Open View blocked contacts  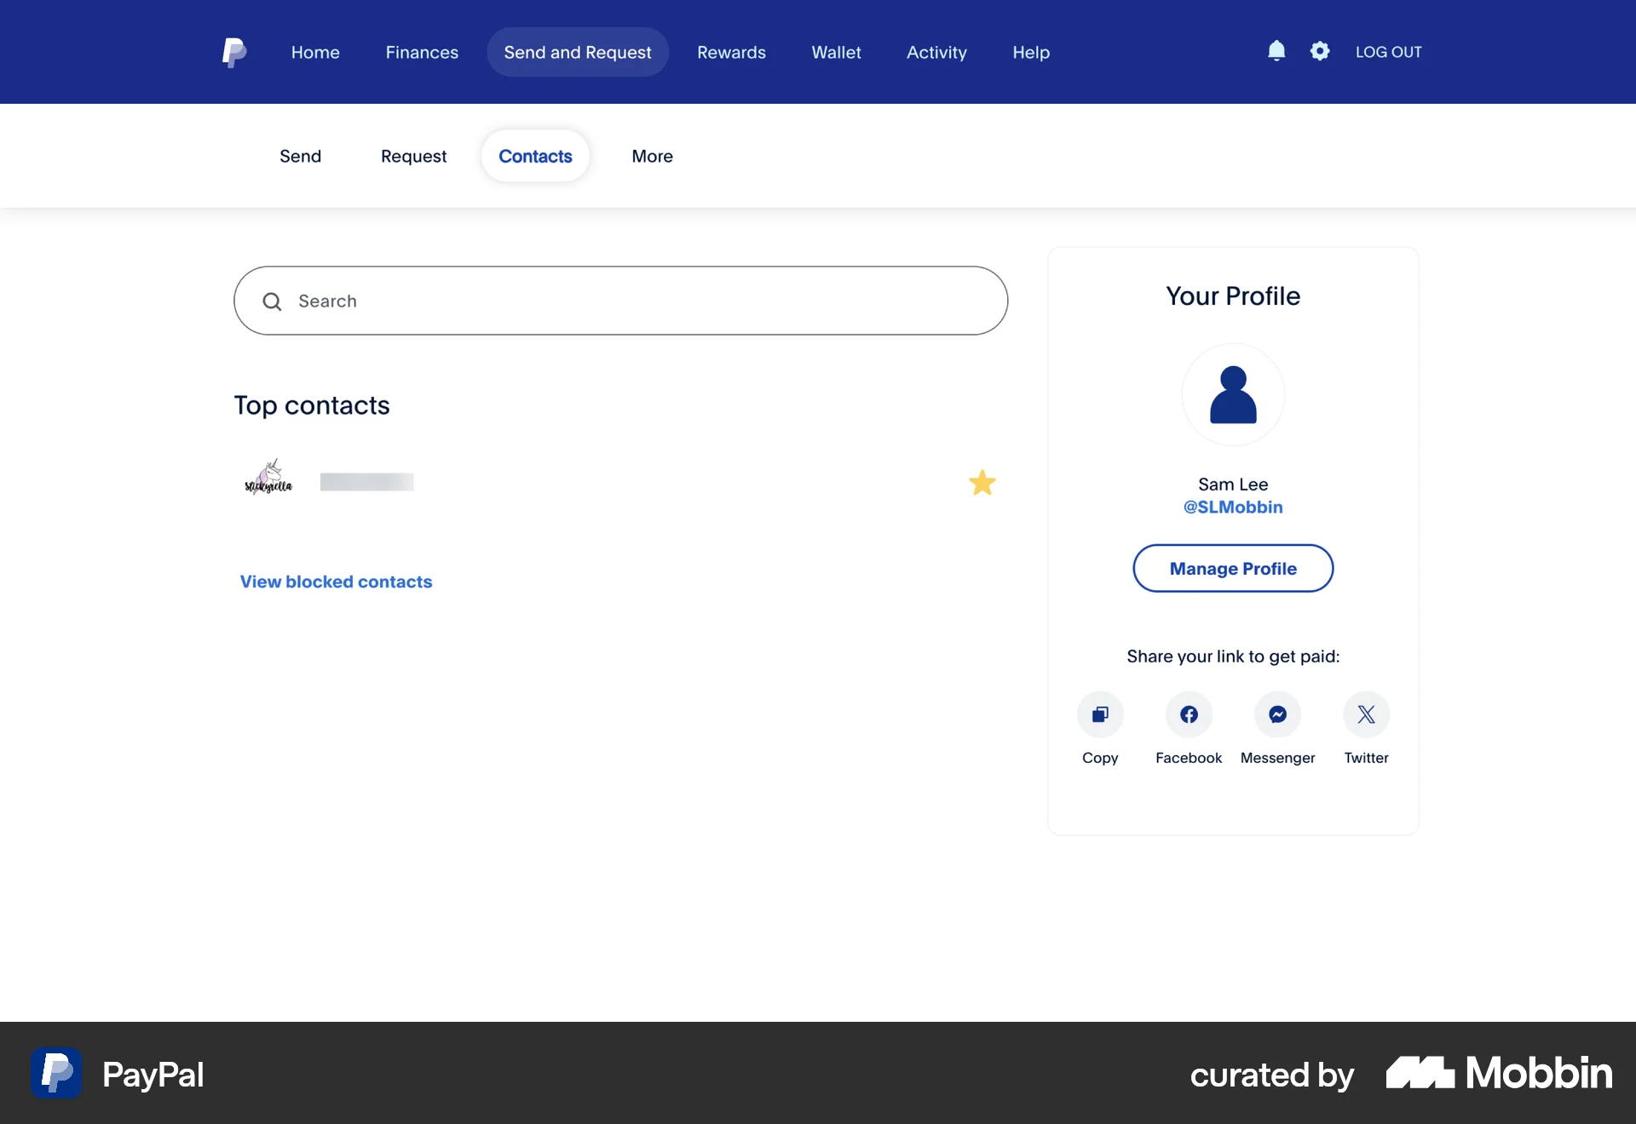point(336,582)
